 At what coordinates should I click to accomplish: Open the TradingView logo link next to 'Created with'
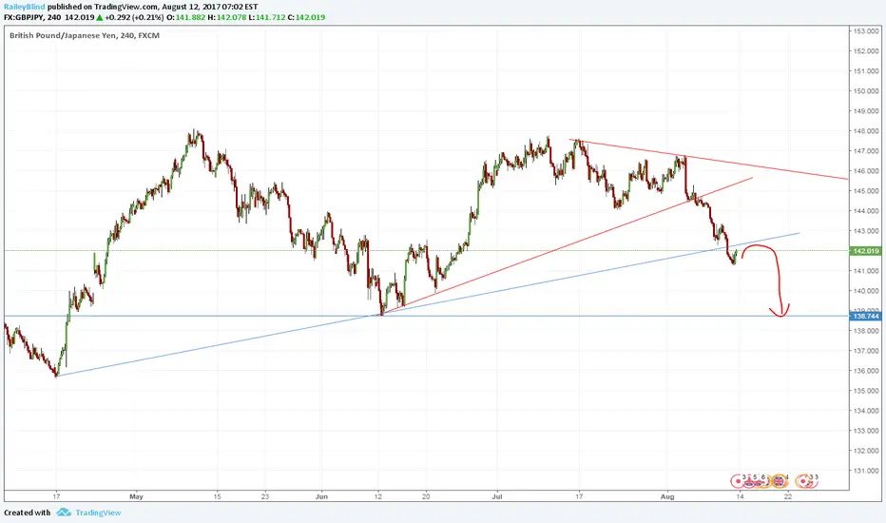tap(88, 513)
